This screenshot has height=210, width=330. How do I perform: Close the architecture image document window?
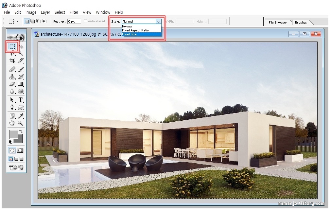point(316,34)
